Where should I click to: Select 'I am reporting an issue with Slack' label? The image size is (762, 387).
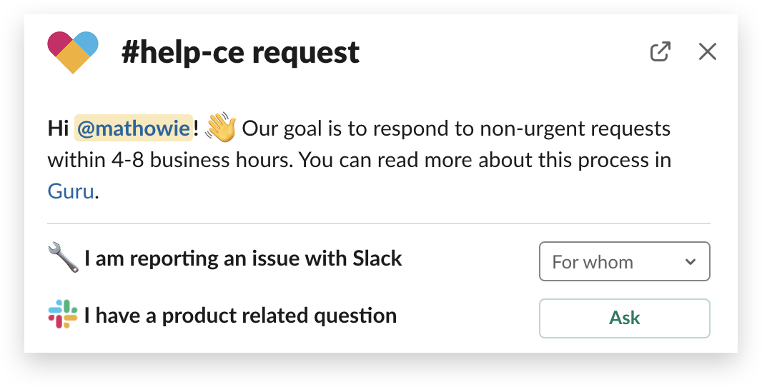tap(243, 258)
